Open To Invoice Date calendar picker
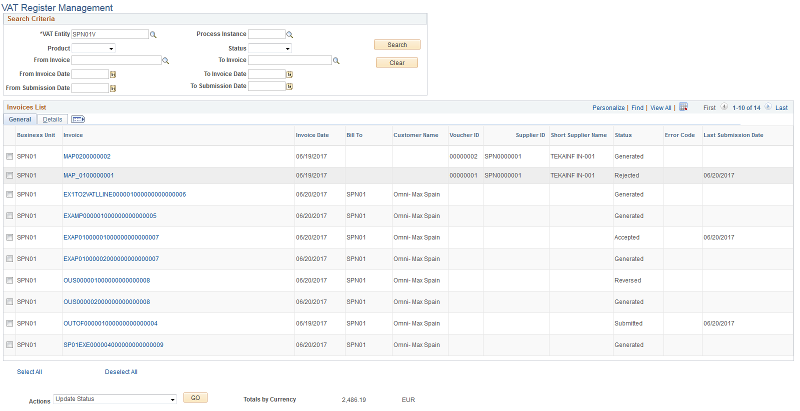Image resolution: width=800 pixels, height=411 pixels. [289, 74]
